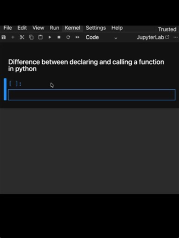Viewport: 179px width, 238px height.
Task: Restart kernel and run all cells icon
Action: [x=78, y=37]
